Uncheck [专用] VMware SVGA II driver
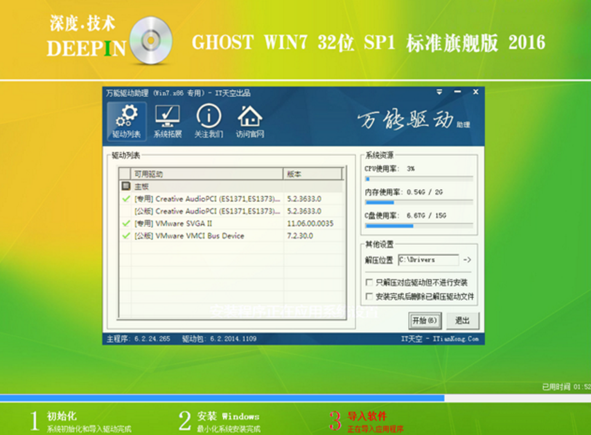This screenshot has width=591, height=435. (126, 223)
